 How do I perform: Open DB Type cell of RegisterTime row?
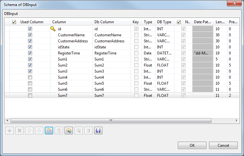164,53
